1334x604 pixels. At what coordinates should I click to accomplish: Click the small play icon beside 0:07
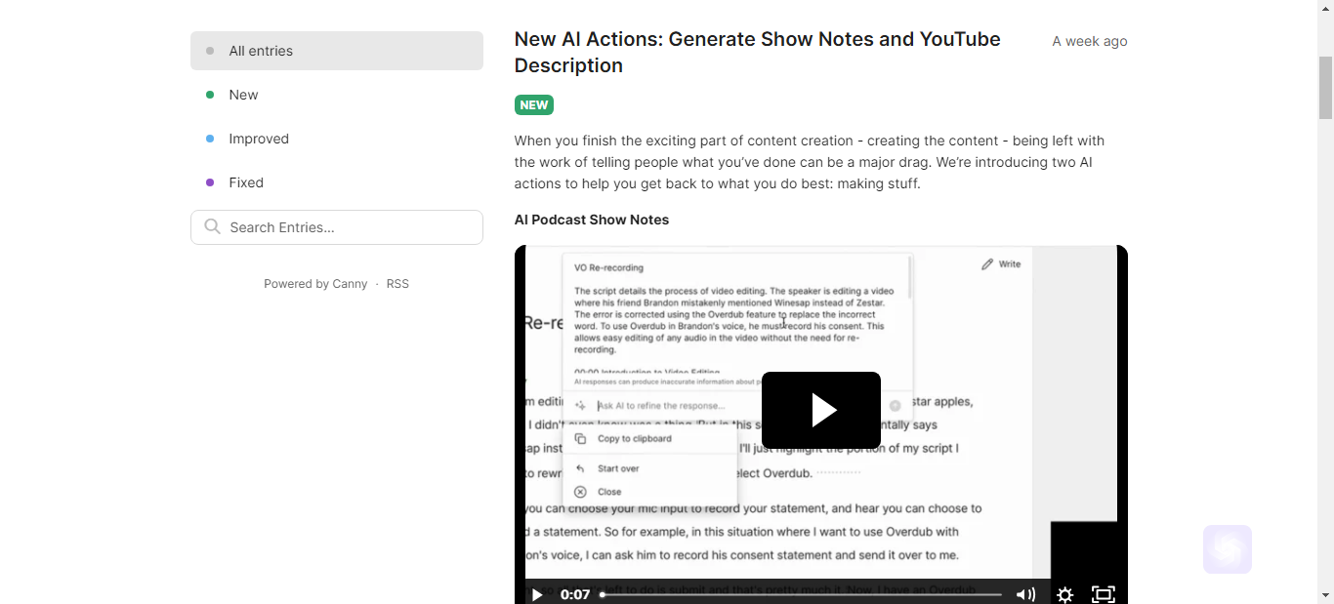537,594
